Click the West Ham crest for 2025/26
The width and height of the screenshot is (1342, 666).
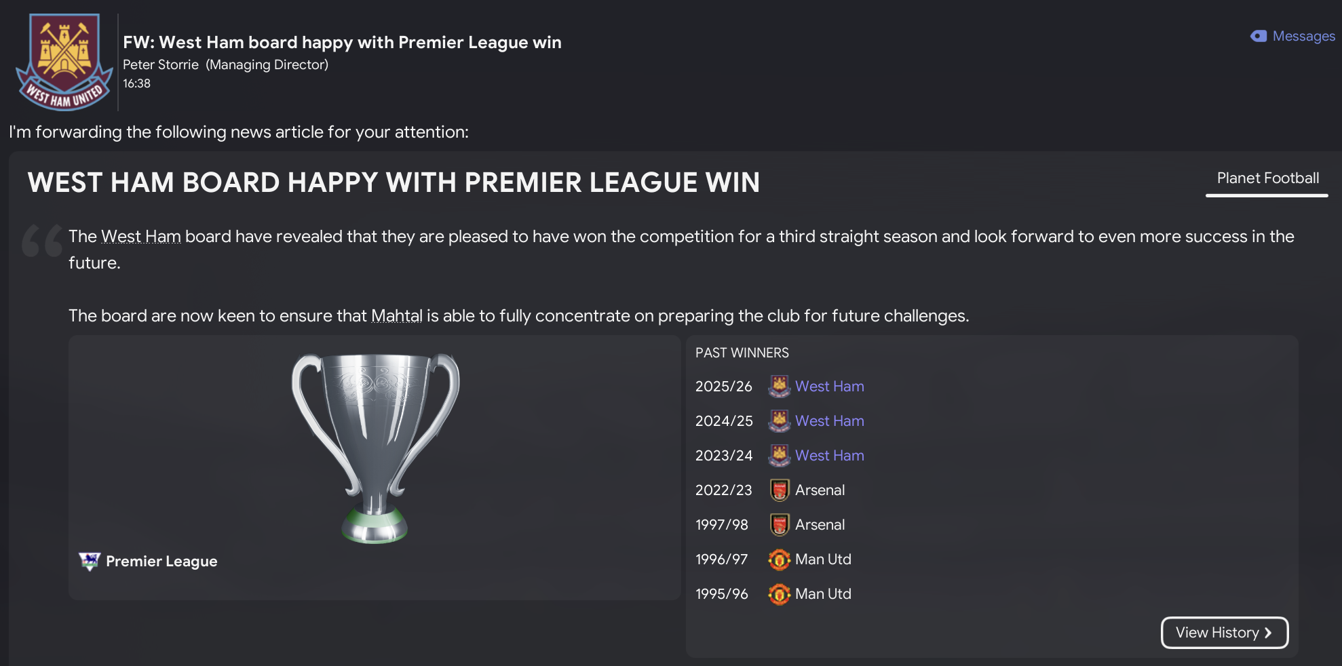click(x=779, y=387)
